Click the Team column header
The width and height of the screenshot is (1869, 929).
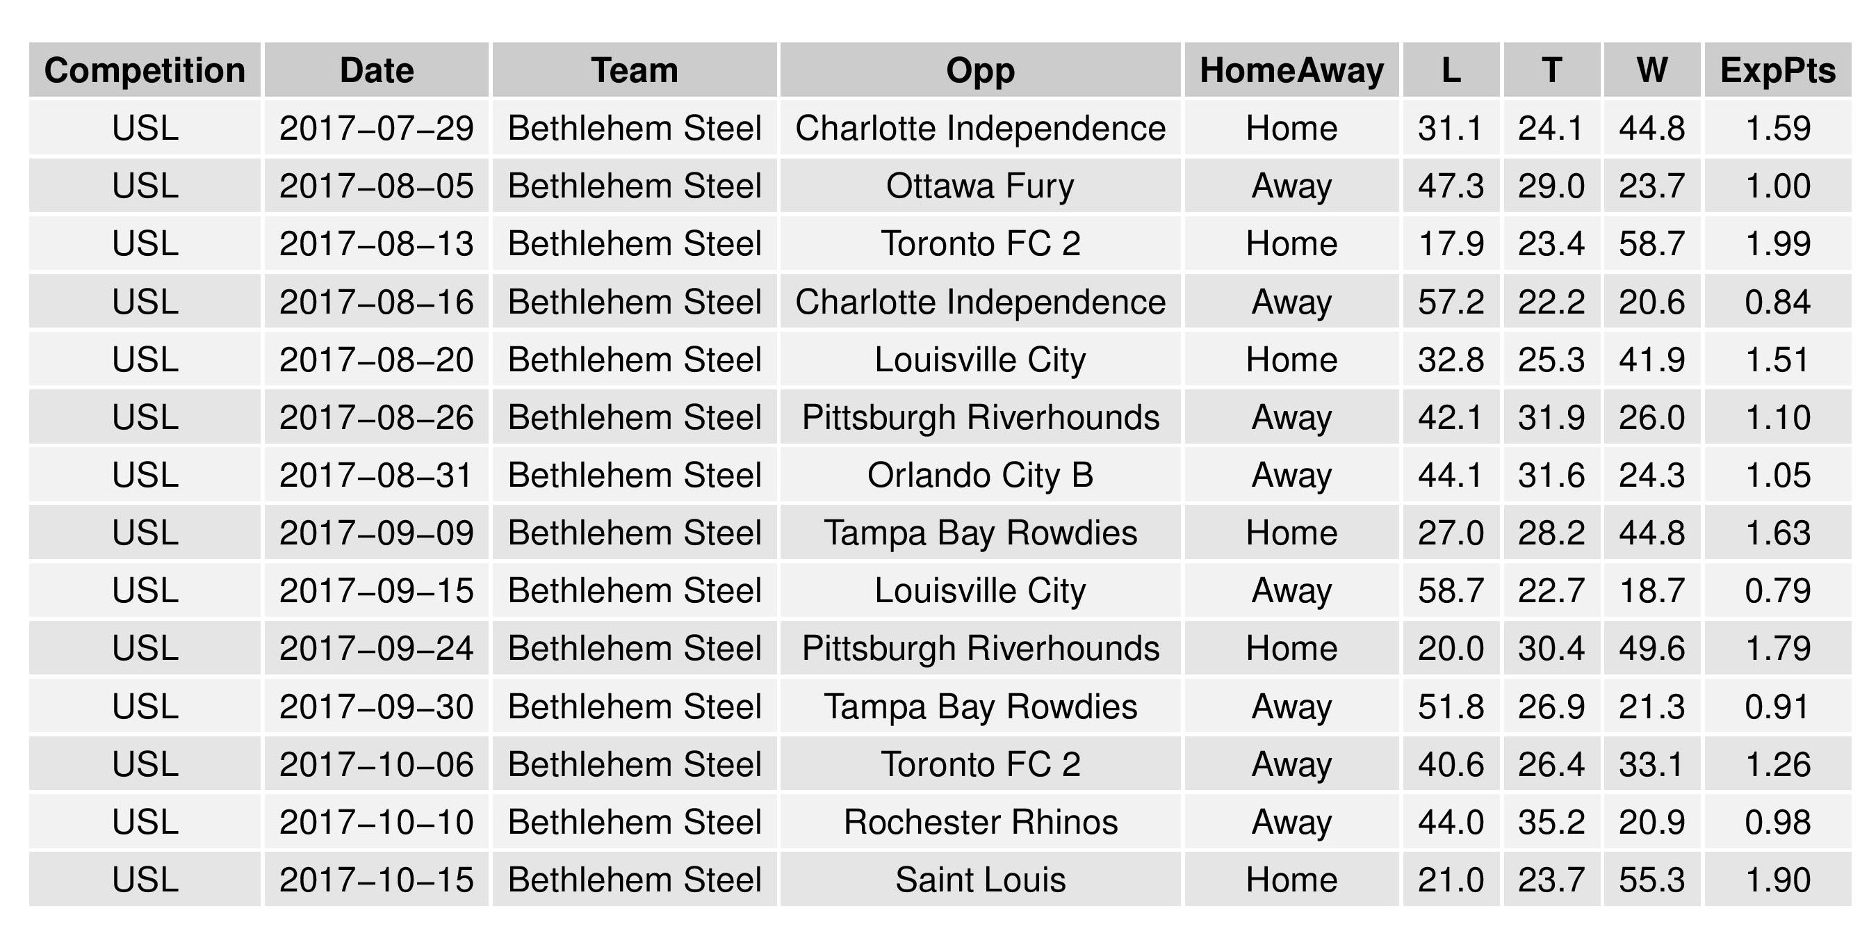(634, 70)
